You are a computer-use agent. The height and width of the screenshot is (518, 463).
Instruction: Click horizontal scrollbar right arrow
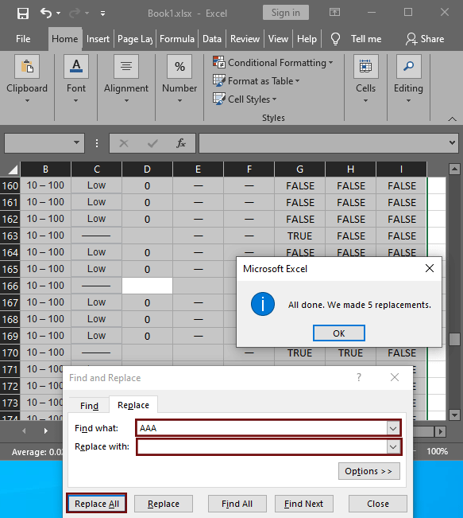coord(440,431)
